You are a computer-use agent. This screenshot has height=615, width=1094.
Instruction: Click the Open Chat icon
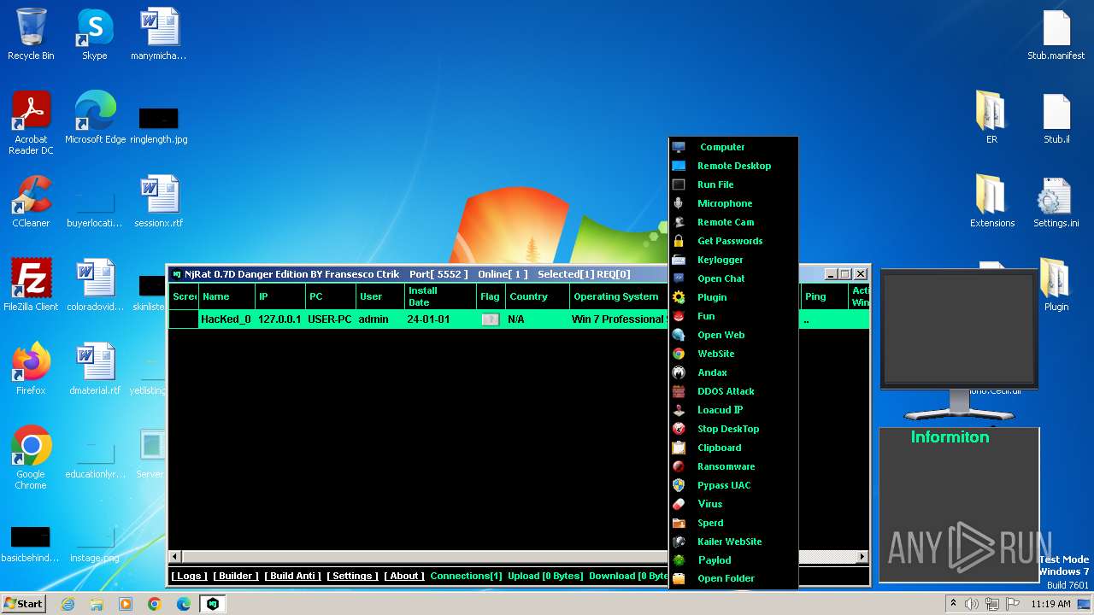(679, 278)
